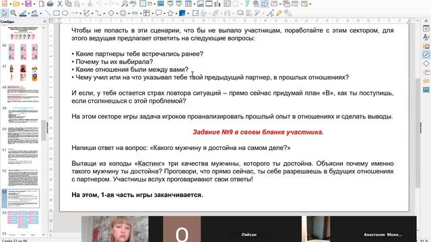Close the Слайды panel
This screenshot has height=242, width=431.
pyautogui.click(x=45, y=21)
